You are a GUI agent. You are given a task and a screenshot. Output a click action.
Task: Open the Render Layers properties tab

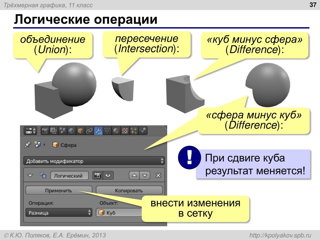point(54,131)
